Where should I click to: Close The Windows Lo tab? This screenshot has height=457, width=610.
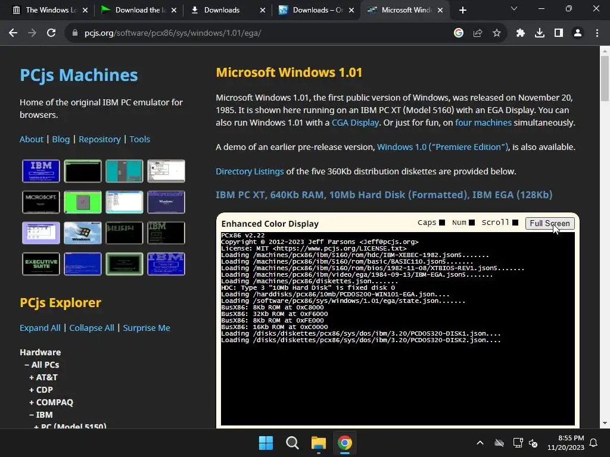pyautogui.click(x=85, y=10)
